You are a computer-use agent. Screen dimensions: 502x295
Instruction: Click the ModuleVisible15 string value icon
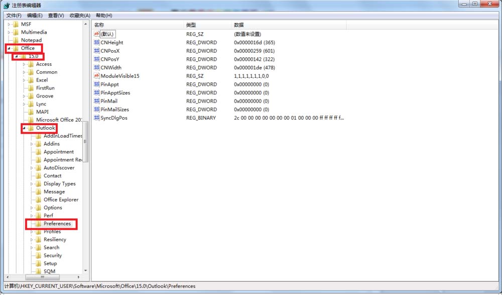click(97, 76)
